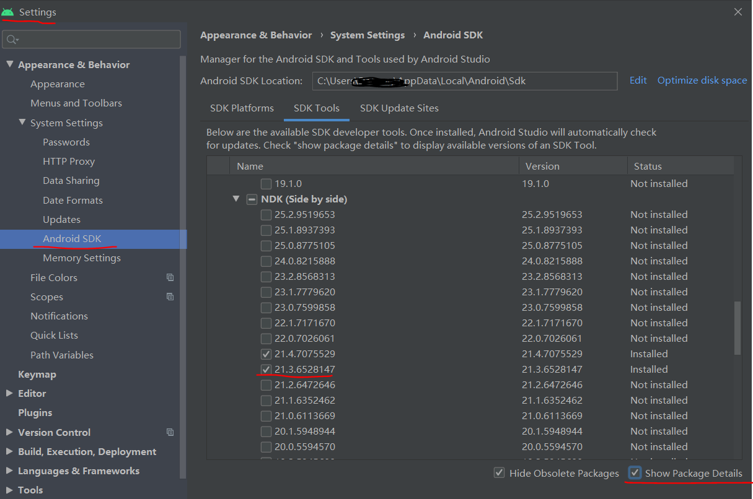This screenshot has height=499, width=753.
Task: Click the Name column header
Action: (x=374, y=166)
